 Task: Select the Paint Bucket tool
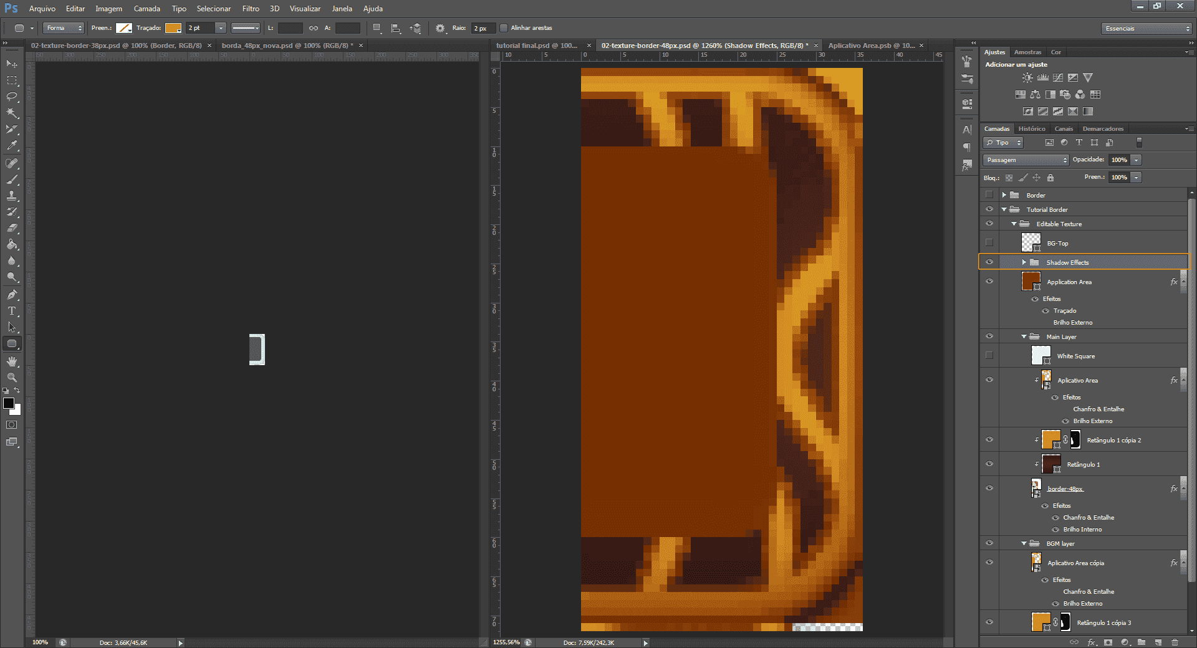click(12, 244)
